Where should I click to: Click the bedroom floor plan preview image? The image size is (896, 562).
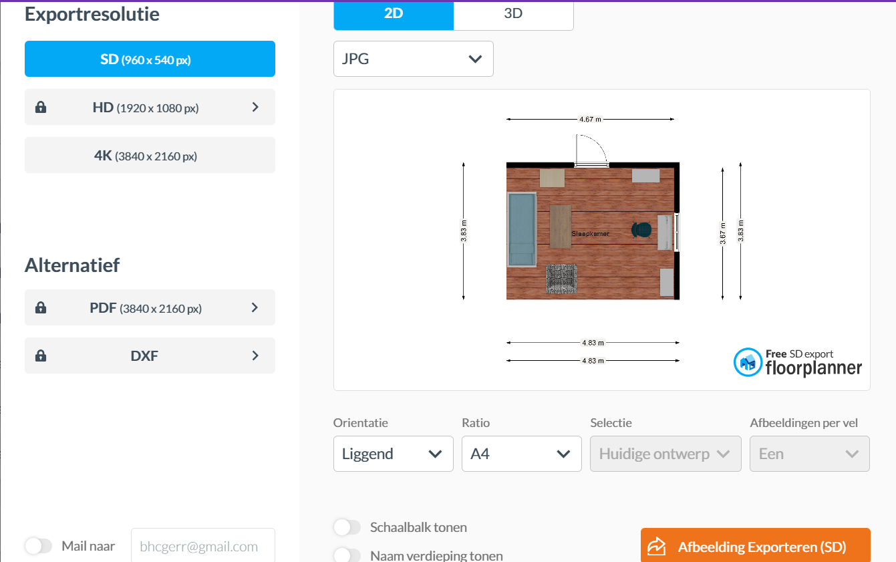click(x=593, y=231)
